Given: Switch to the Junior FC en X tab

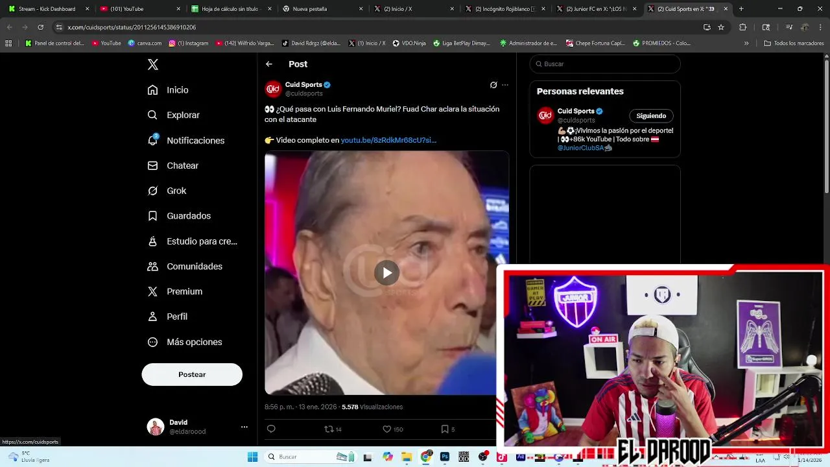Looking at the screenshot, I should click(x=596, y=9).
